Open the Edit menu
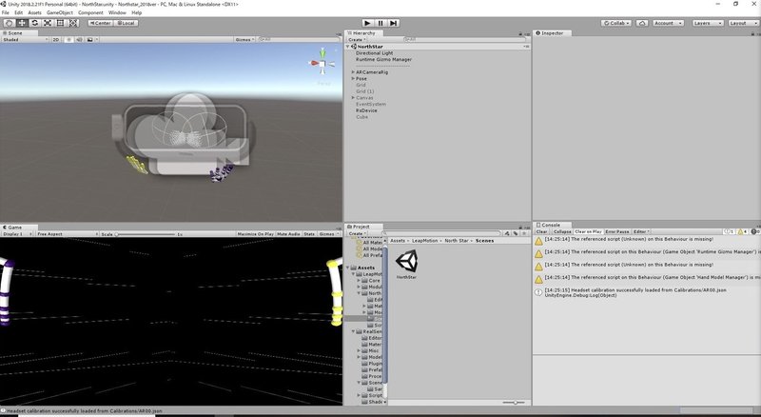The width and height of the screenshot is (761, 417). click(x=18, y=12)
